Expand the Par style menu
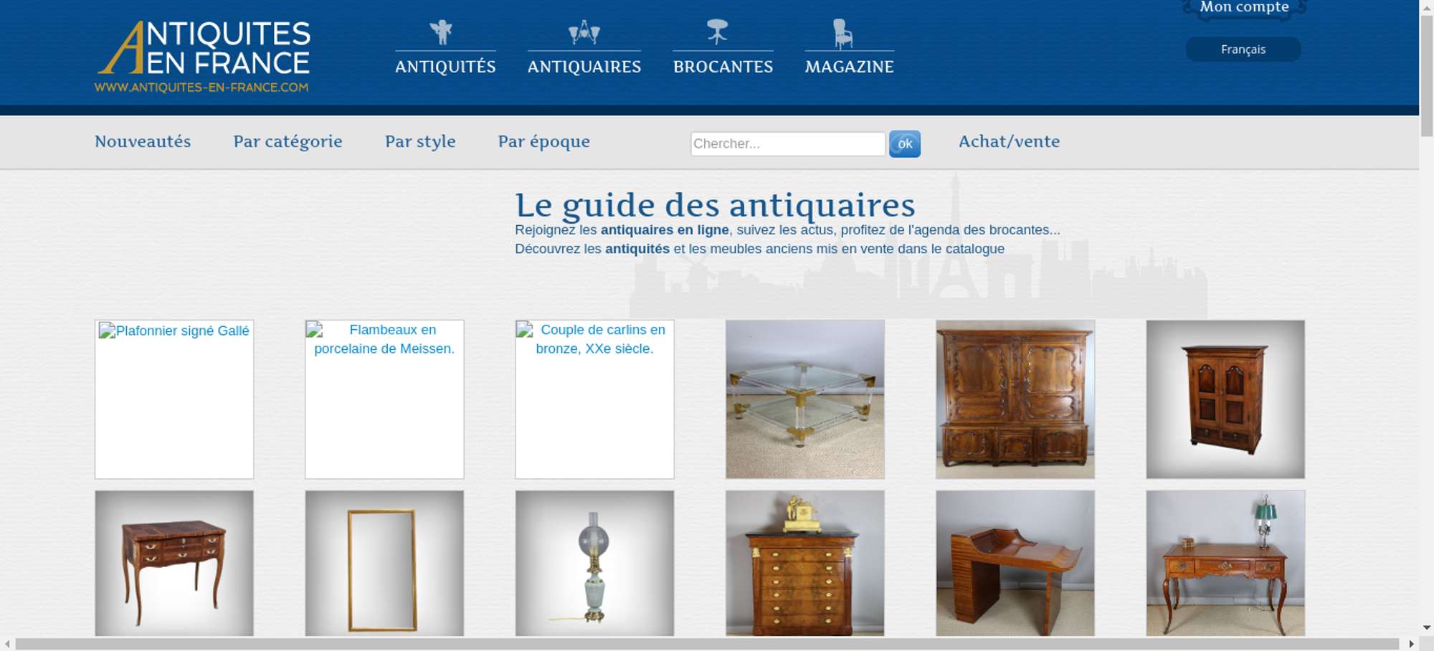 pyautogui.click(x=420, y=141)
